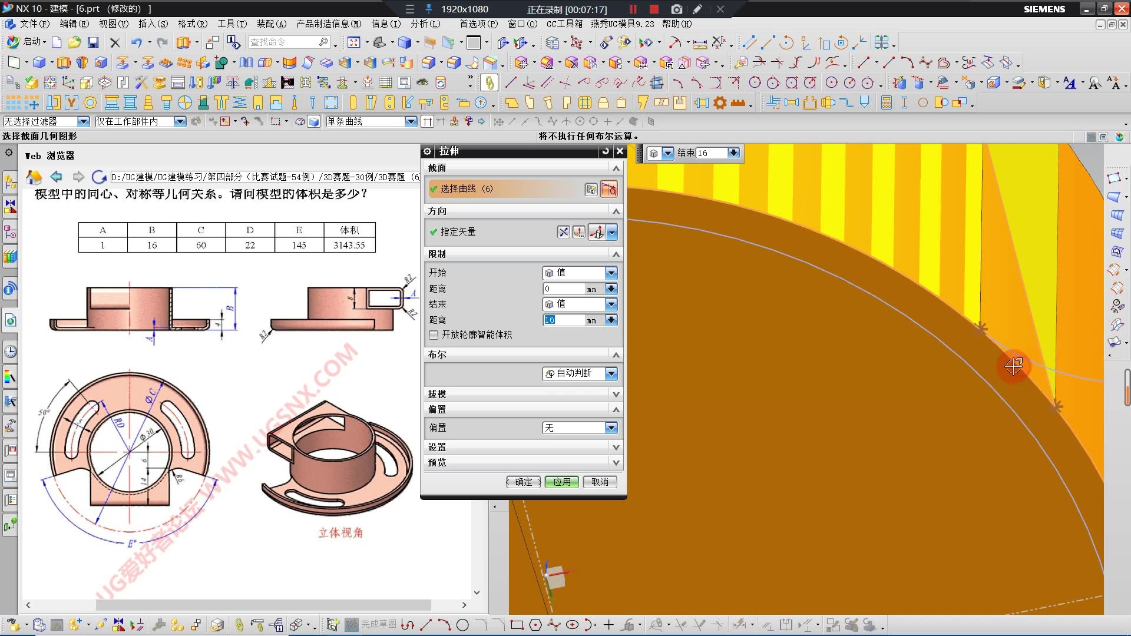Click the refresh icon in Web browser panel
Viewport: 1131px width, 636px height.
tap(99, 177)
